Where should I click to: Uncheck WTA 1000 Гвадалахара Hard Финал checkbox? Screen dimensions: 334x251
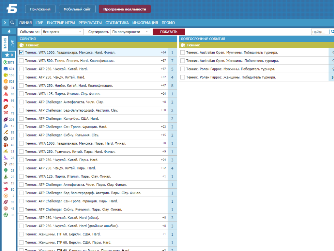(21, 53)
